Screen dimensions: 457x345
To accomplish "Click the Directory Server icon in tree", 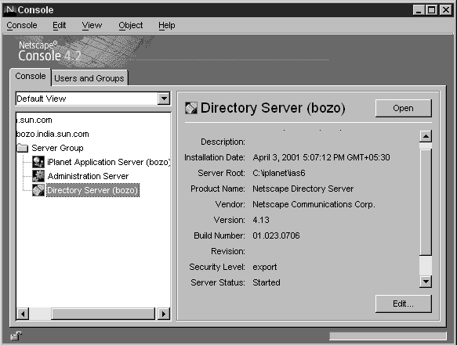I will point(38,190).
